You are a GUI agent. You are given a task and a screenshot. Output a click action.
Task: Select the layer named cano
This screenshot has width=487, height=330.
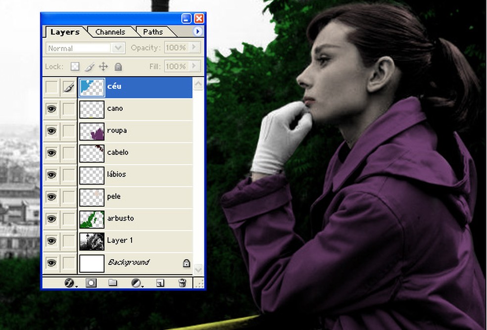(115, 108)
